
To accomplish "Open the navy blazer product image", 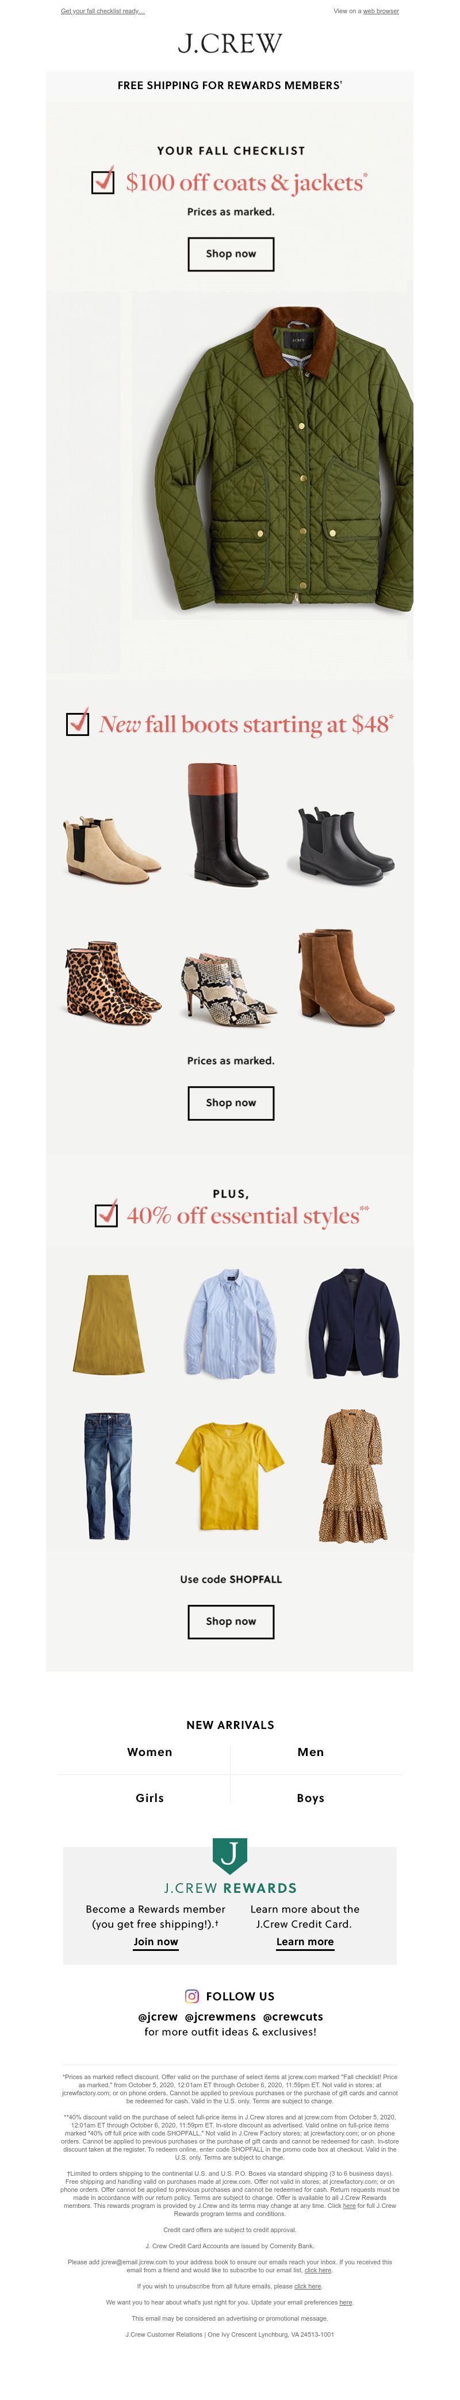I will point(354,1322).
